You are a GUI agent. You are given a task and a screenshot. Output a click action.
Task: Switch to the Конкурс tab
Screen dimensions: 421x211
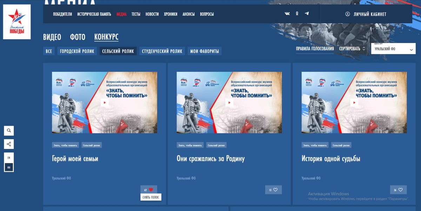point(106,37)
